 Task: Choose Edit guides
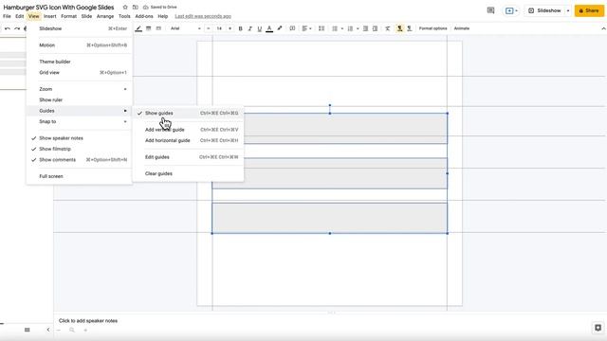point(188,157)
